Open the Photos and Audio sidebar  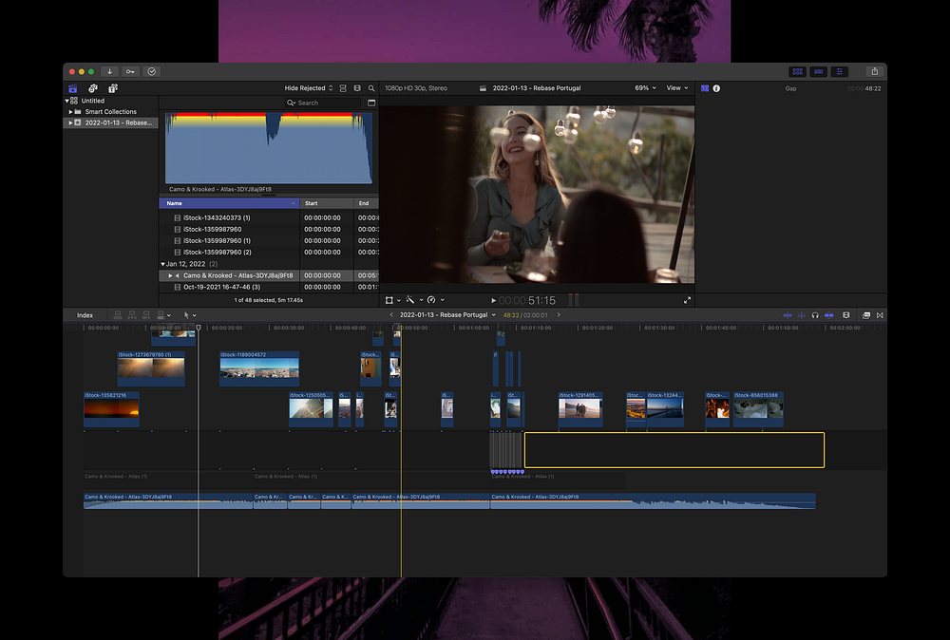coord(93,88)
